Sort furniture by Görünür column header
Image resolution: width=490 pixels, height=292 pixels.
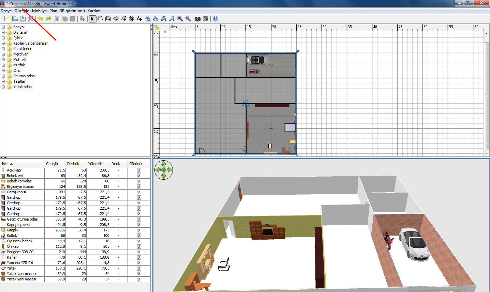coord(139,164)
